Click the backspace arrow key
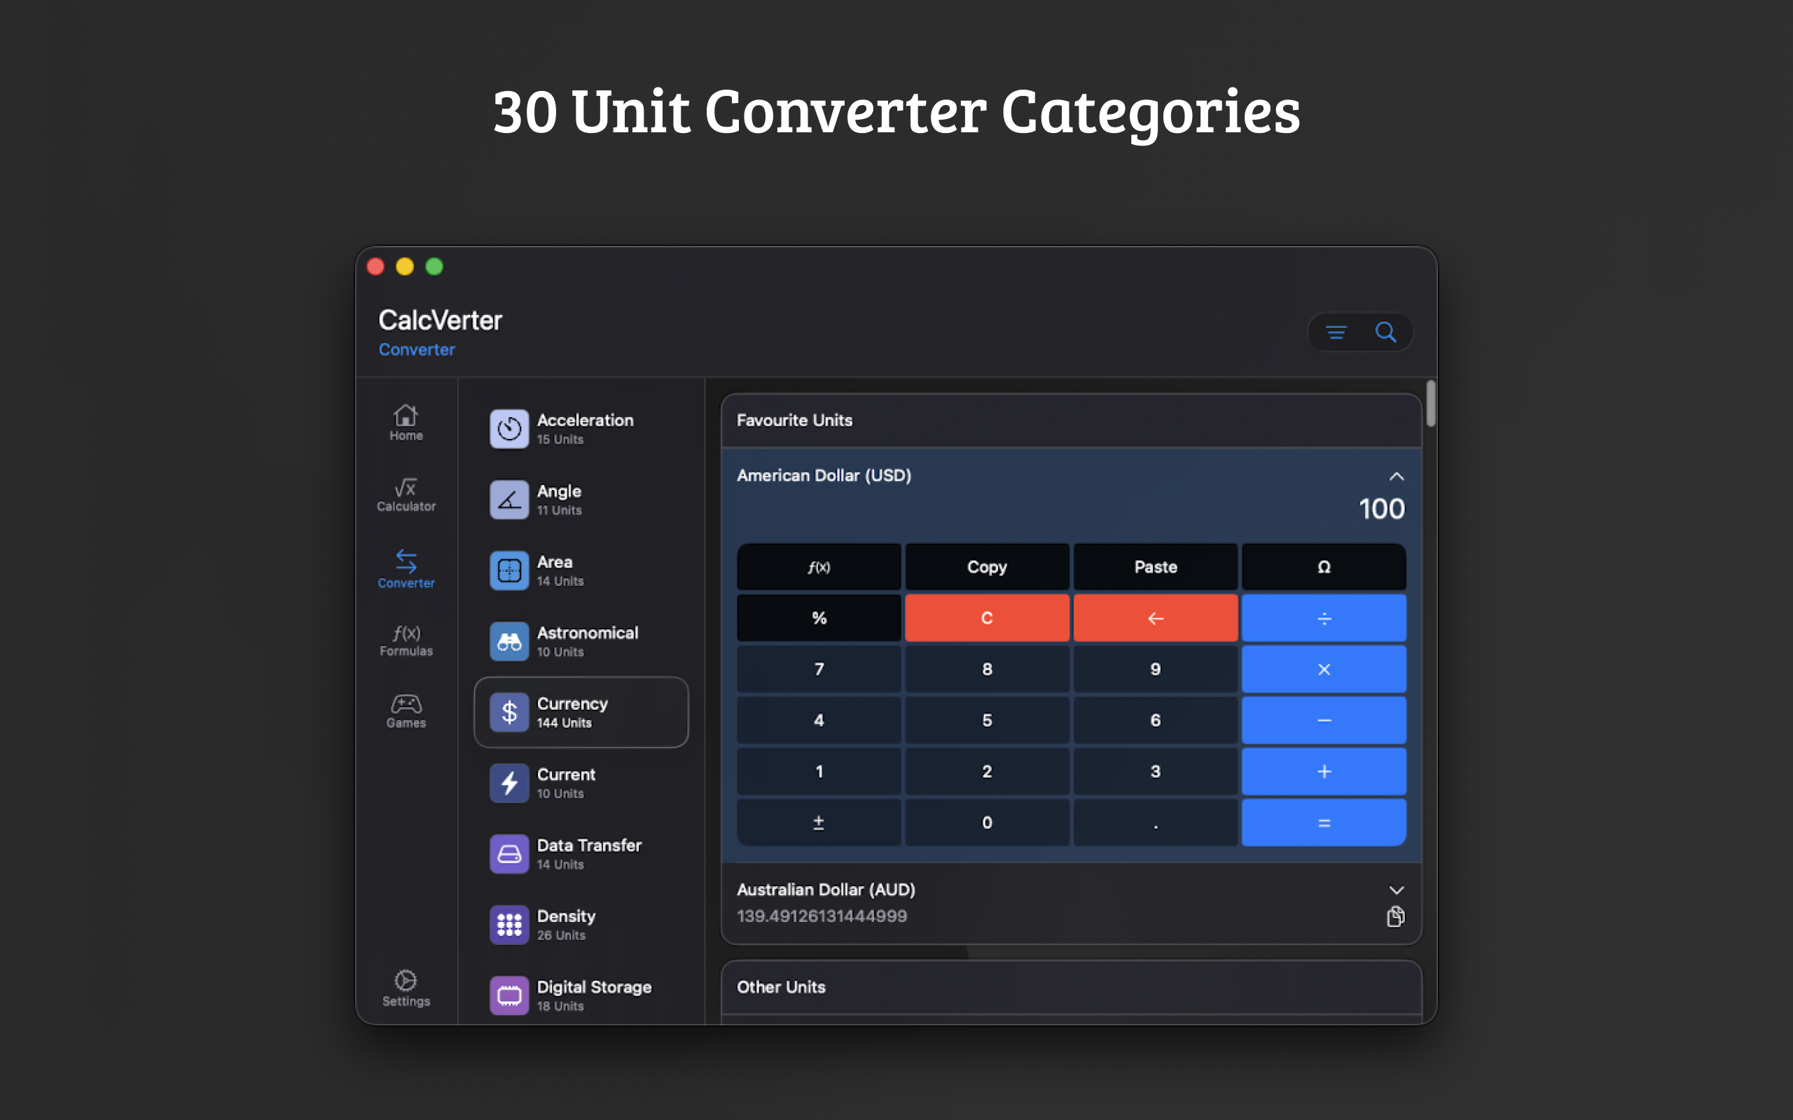Image resolution: width=1793 pixels, height=1120 pixels. point(1155,618)
